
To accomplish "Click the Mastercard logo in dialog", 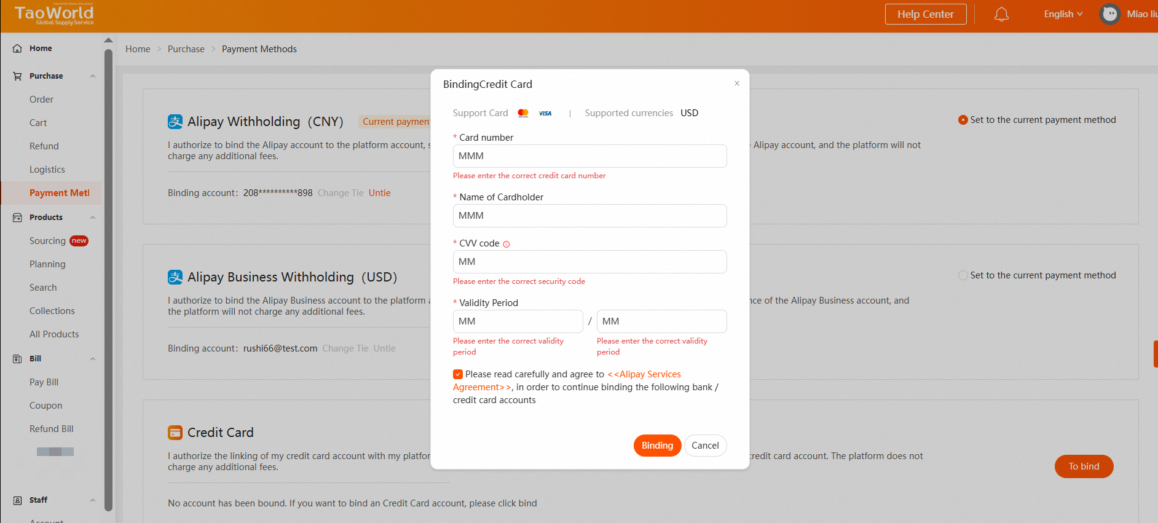I will pos(523,113).
